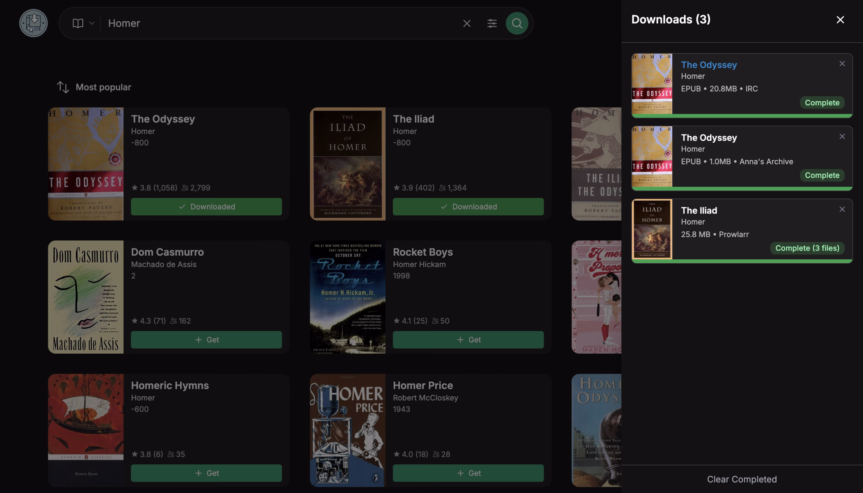Get the Dom Casmurro book
The width and height of the screenshot is (863, 493).
click(x=206, y=340)
